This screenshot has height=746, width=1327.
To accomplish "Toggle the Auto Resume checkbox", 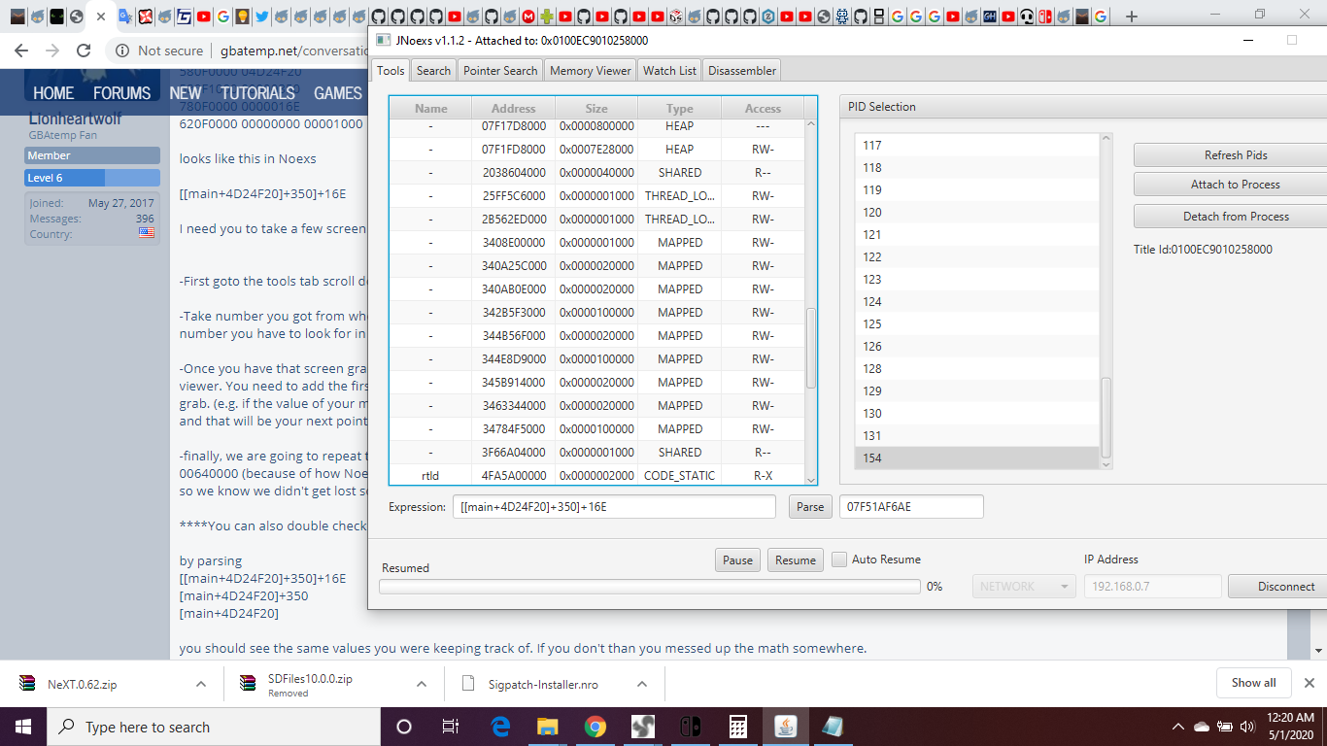I will (839, 559).
